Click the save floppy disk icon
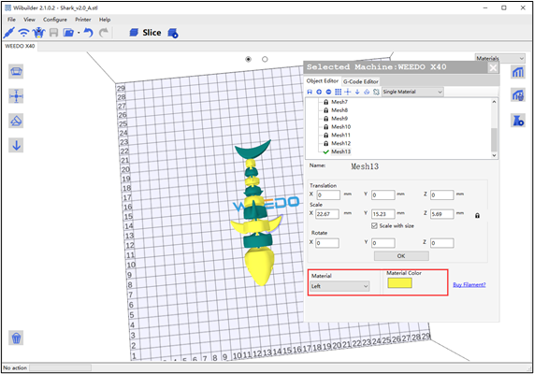 pyautogui.click(x=54, y=33)
